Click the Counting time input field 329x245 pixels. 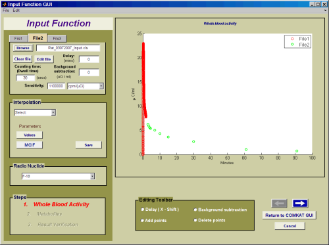(x=25, y=78)
